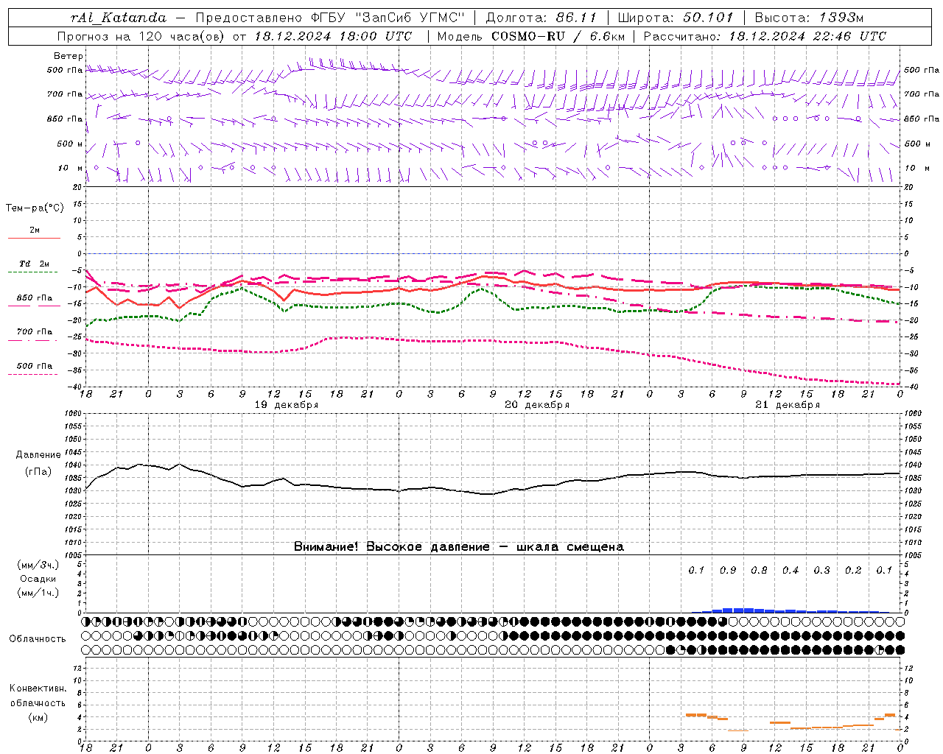Click the 850 гПа temperature legend entry
This screenshot has width=943, height=754.
pos(34,298)
